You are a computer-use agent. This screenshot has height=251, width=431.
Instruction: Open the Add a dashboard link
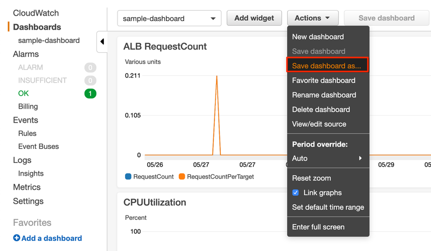pos(52,238)
